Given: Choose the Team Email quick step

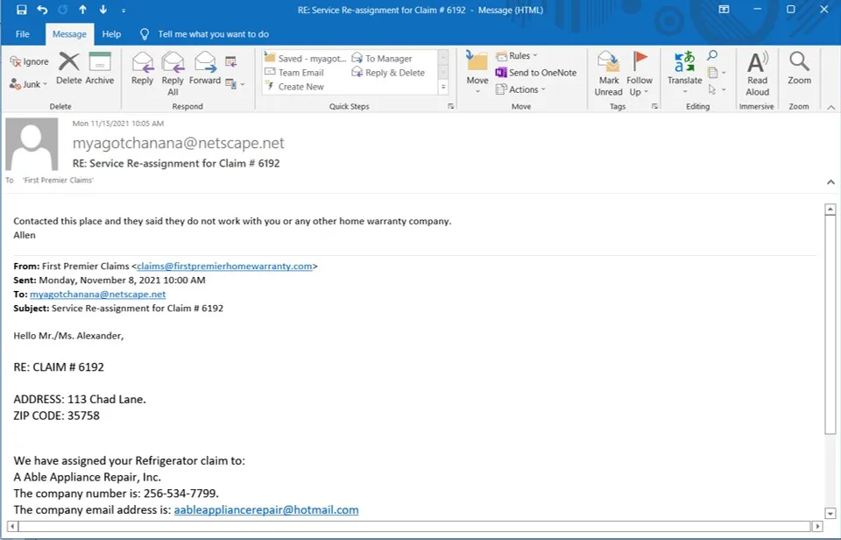Looking at the screenshot, I should click(x=294, y=73).
